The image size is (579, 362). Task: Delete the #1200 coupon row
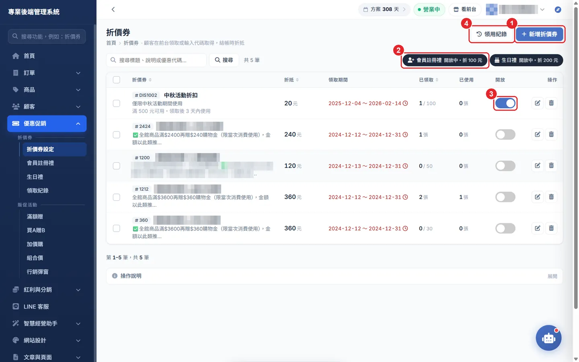click(x=551, y=166)
